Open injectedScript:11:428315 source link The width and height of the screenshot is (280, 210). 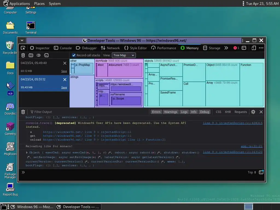[233, 123]
